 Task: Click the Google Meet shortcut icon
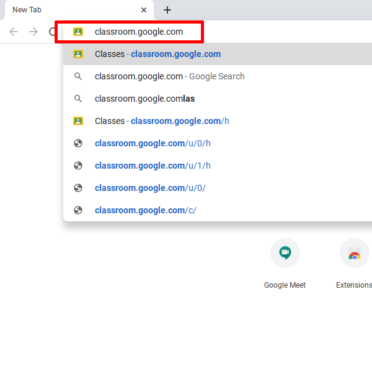[285, 253]
